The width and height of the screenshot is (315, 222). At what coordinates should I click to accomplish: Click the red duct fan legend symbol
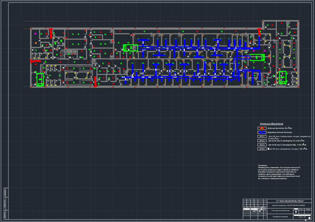coord(262,128)
